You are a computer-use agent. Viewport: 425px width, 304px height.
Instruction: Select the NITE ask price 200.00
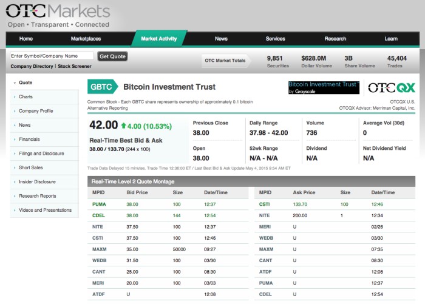300,215
